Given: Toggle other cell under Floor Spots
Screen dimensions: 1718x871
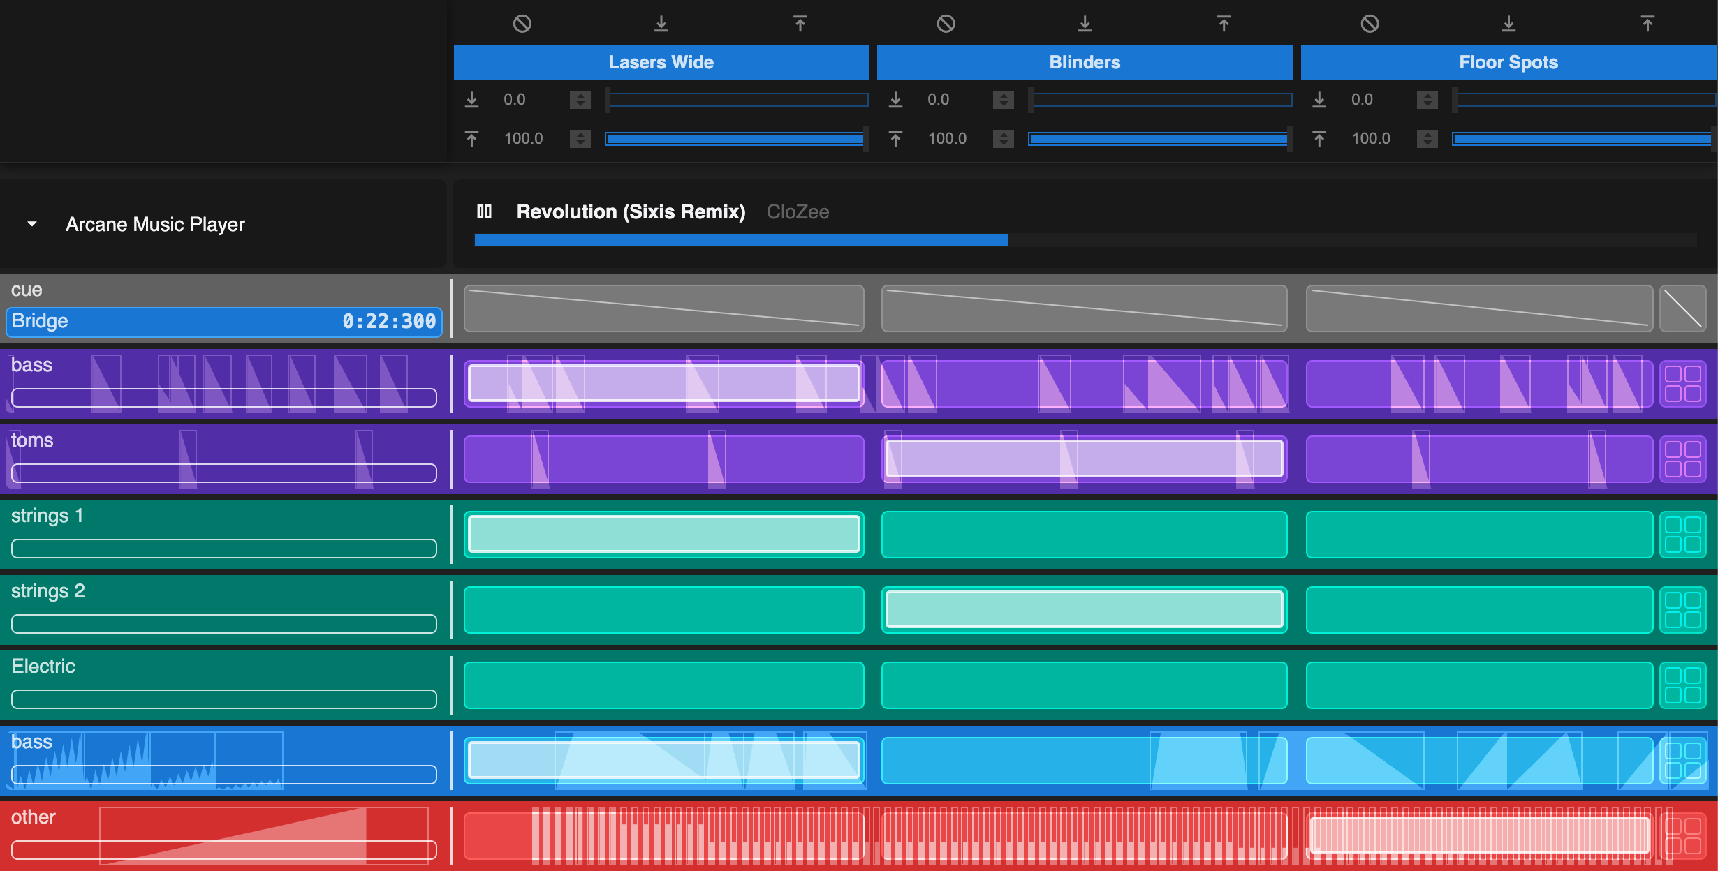Looking at the screenshot, I should coord(1479,836).
